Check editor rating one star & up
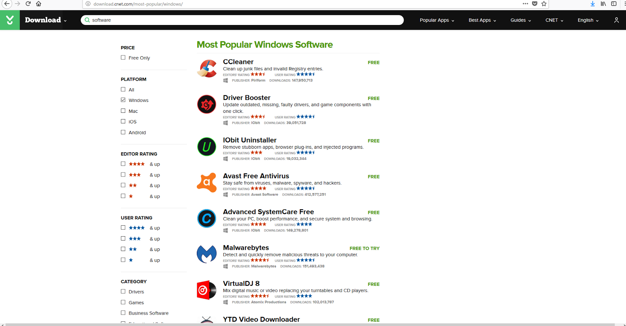 [123, 196]
